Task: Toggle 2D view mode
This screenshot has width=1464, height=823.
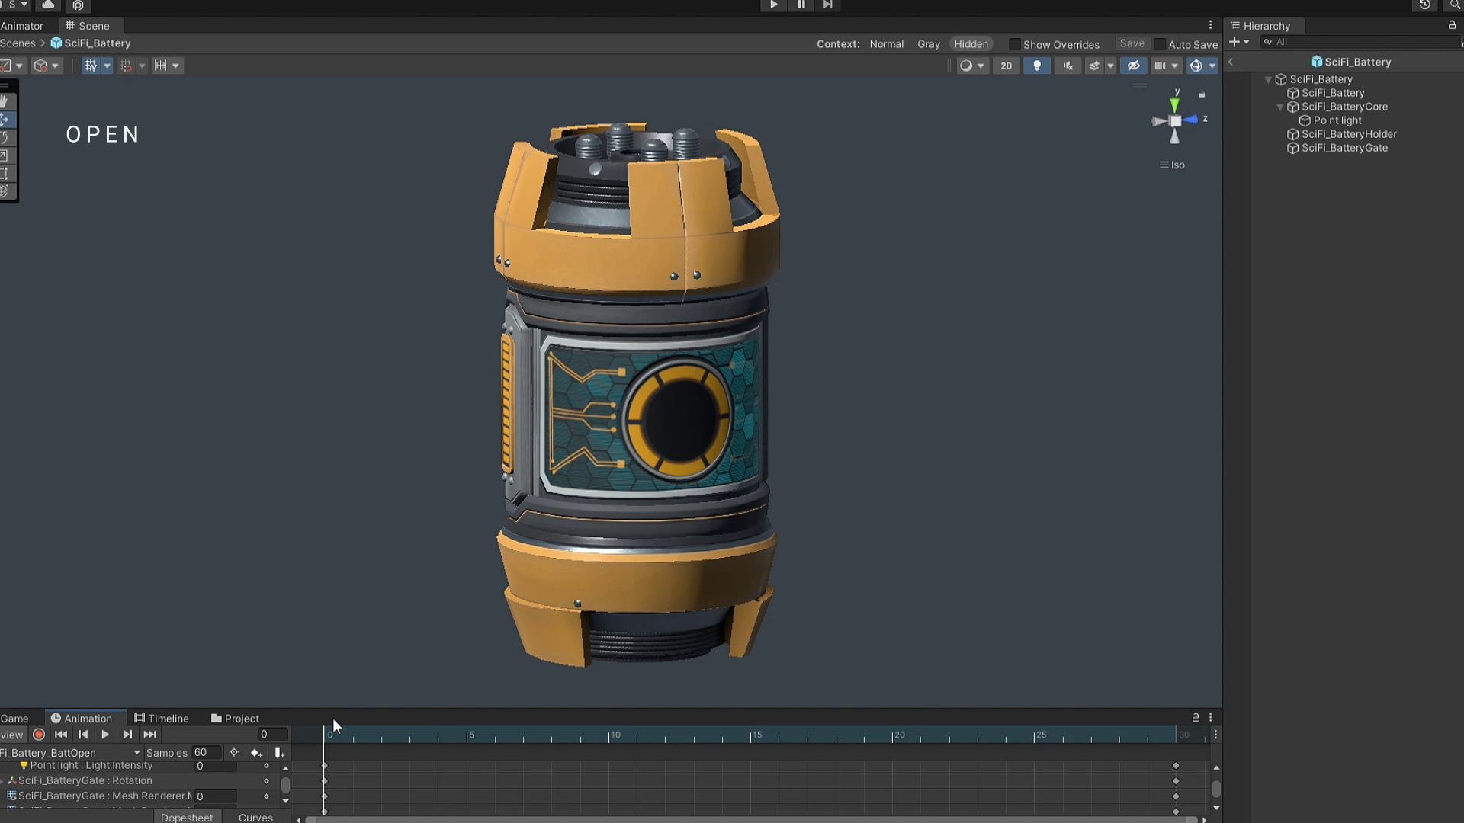Action: tap(1006, 66)
